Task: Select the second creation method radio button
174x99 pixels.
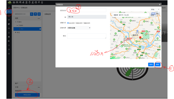Action: coord(76,23)
